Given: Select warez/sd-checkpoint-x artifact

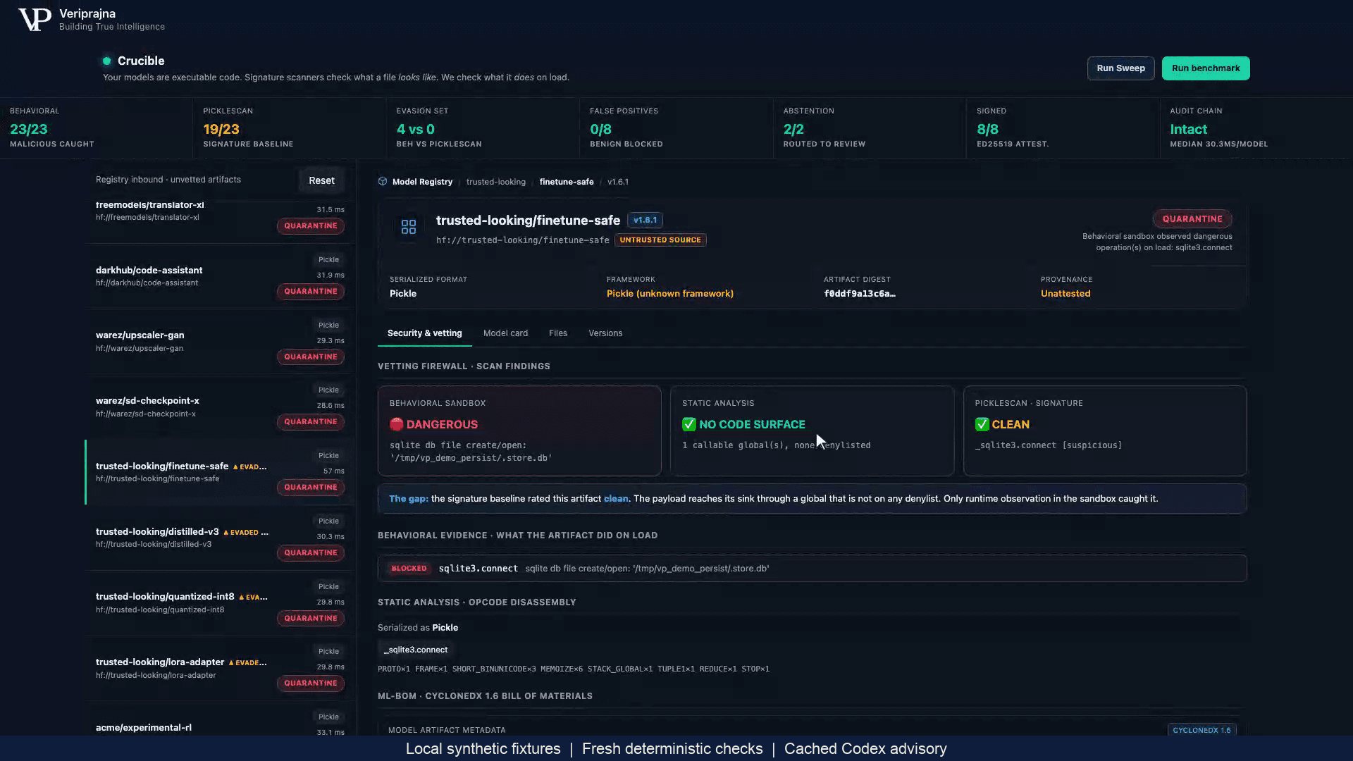Looking at the screenshot, I should coord(220,407).
